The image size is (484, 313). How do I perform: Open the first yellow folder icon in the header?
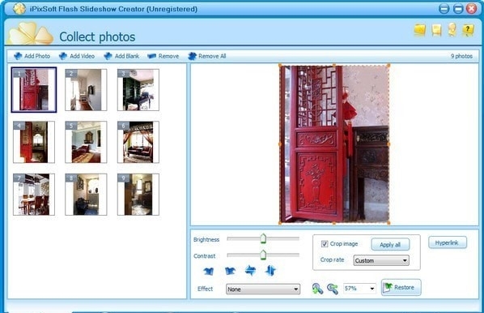click(x=420, y=30)
